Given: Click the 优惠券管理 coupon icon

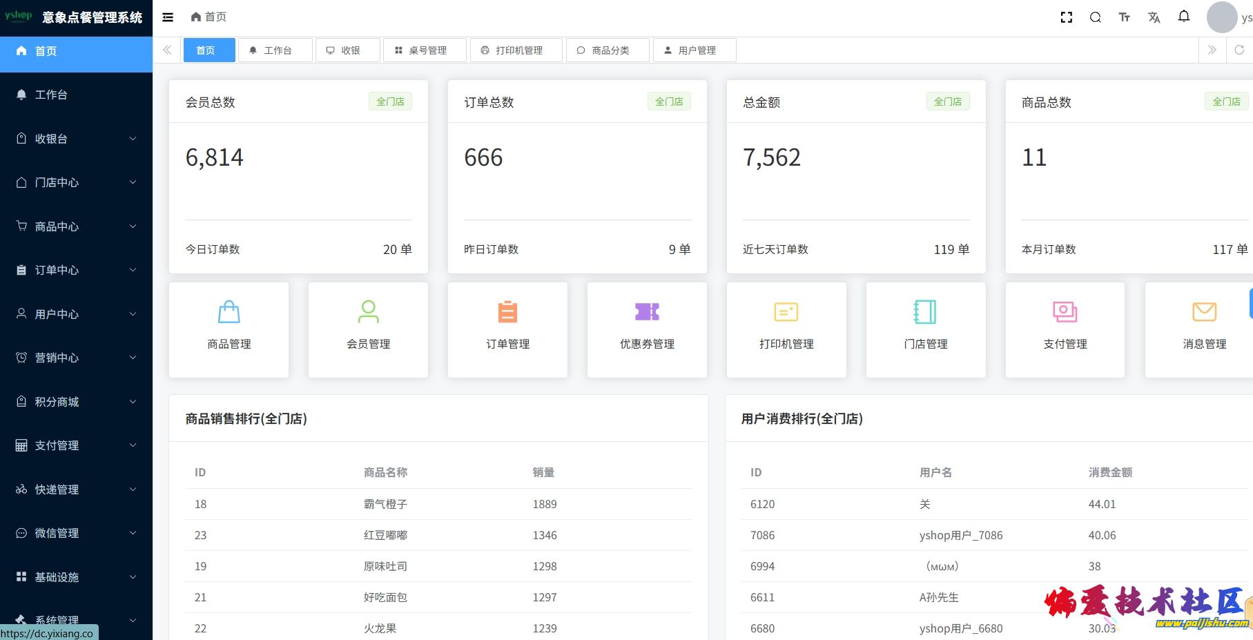Looking at the screenshot, I should [647, 312].
